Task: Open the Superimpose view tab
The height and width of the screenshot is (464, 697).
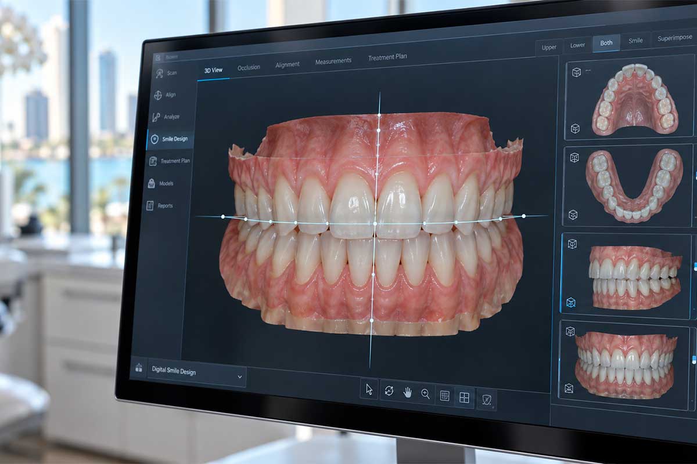Action: 674,38
